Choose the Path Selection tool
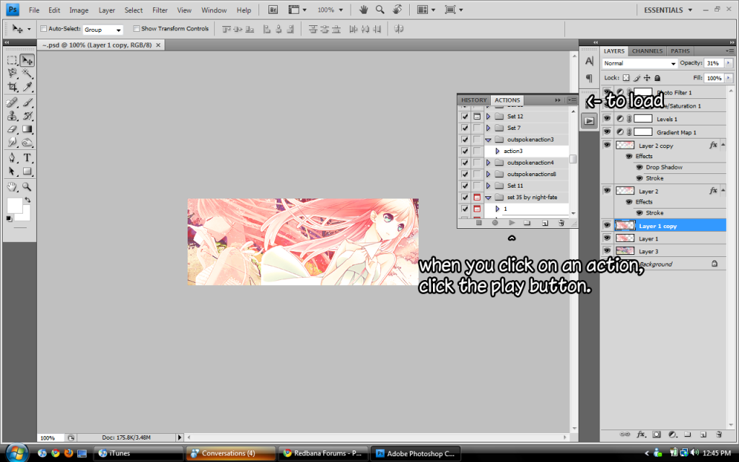 coord(12,171)
